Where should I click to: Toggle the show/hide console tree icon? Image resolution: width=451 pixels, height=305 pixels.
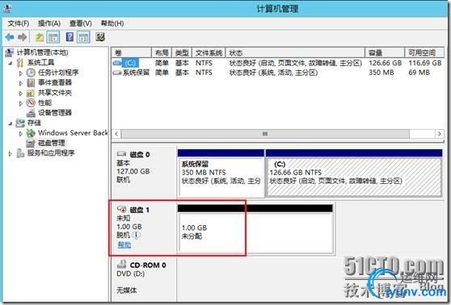tap(53, 37)
